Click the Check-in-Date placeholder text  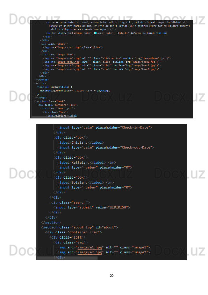(136, 128)
